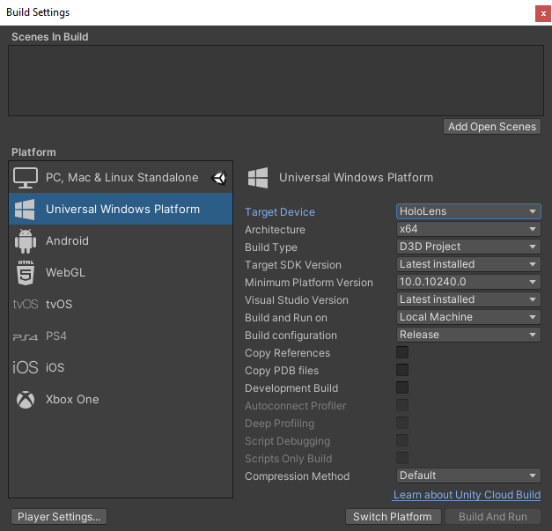Click the Architecture label
The image size is (552, 531).
275,230
